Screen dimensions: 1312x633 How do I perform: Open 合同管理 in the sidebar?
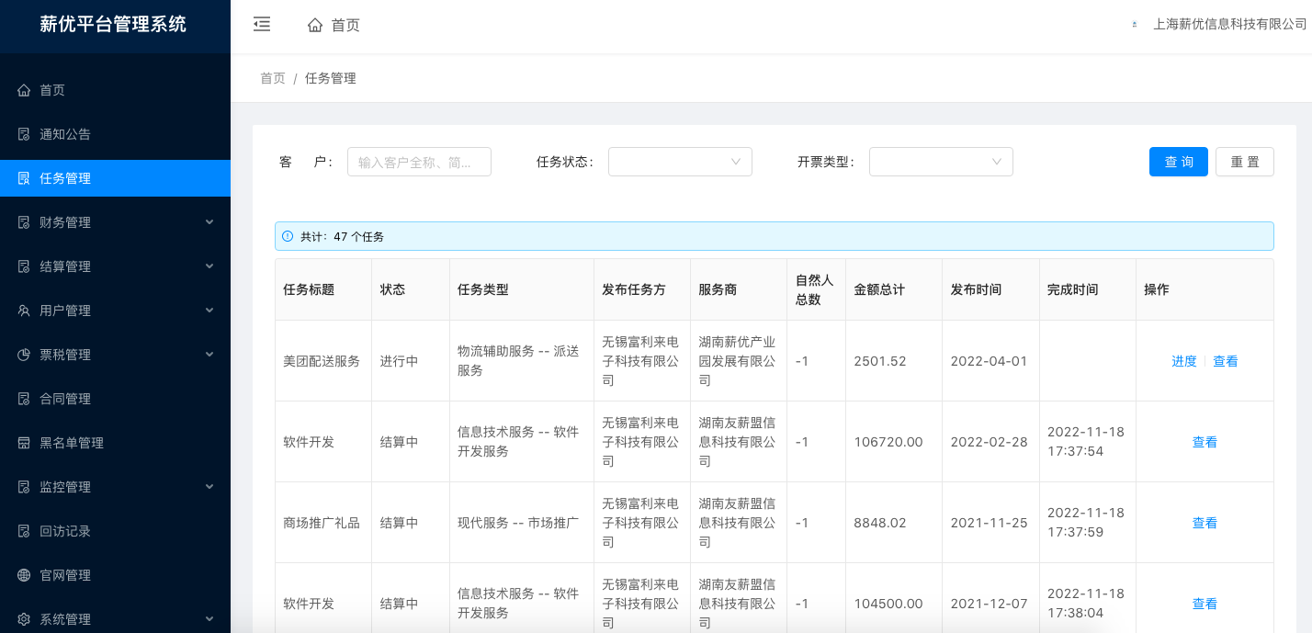(x=65, y=399)
